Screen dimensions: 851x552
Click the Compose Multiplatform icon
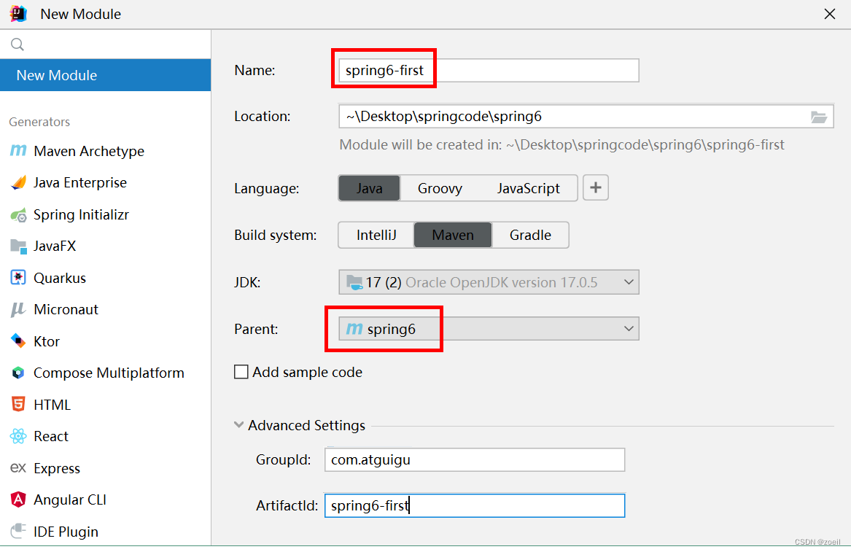click(18, 373)
